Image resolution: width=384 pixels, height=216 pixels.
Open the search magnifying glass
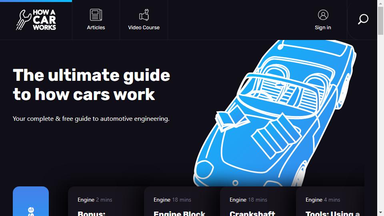point(363,19)
